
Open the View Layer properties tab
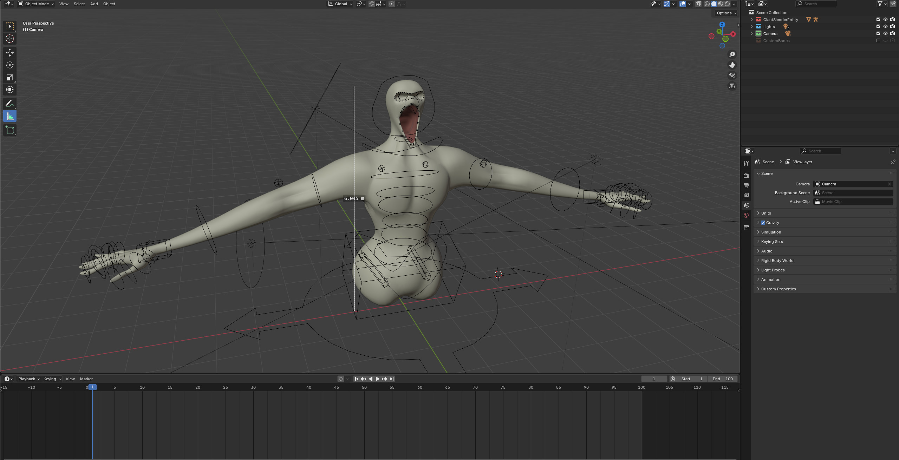pos(746,195)
